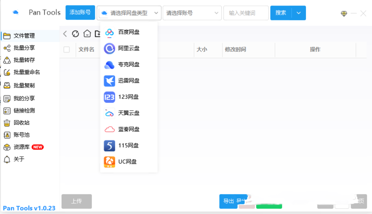Go to home directory via house icon
This screenshot has width=372, height=214.
[87, 33]
